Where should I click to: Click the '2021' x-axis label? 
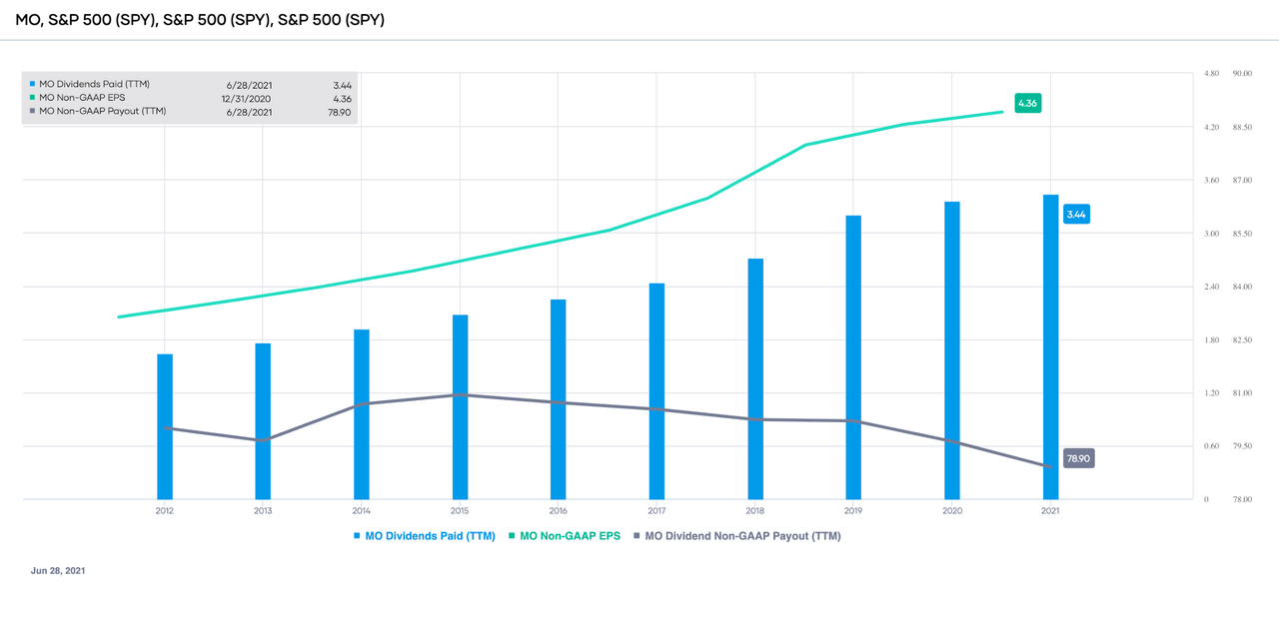[1050, 510]
